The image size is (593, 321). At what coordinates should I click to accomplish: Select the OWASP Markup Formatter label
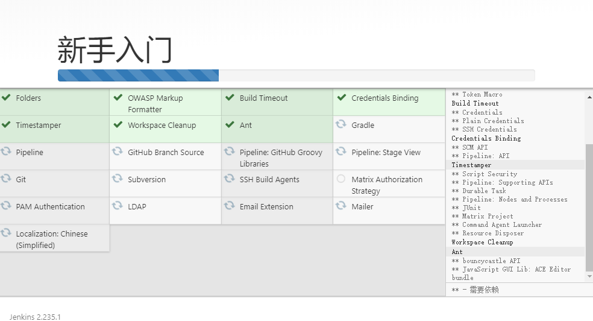point(155,104)
